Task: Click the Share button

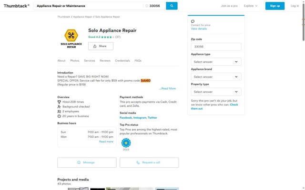Action: pos(101,46)
